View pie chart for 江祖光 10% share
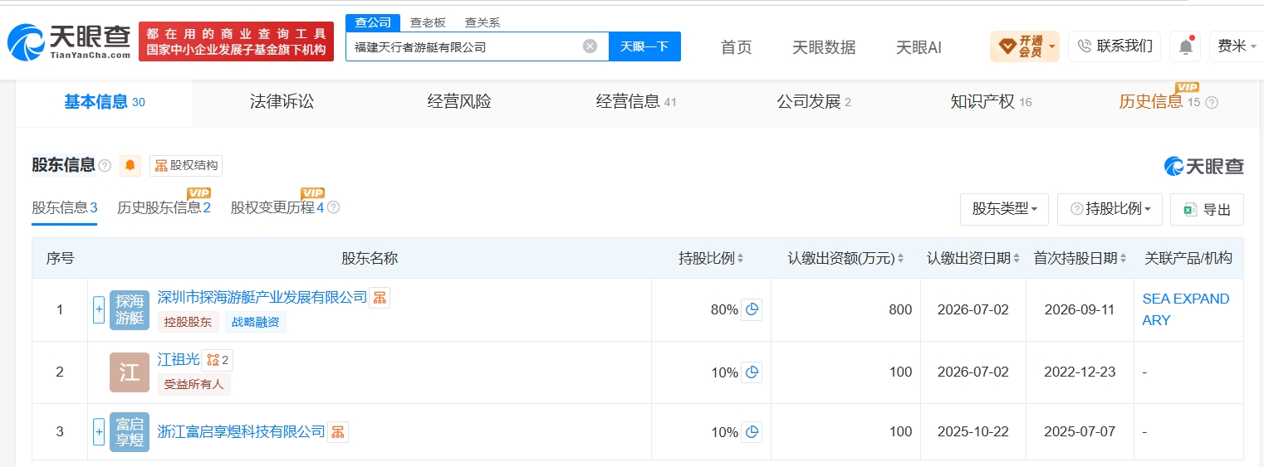The width and height of the screenshot is (1264, 467). [x=752, y=372]
